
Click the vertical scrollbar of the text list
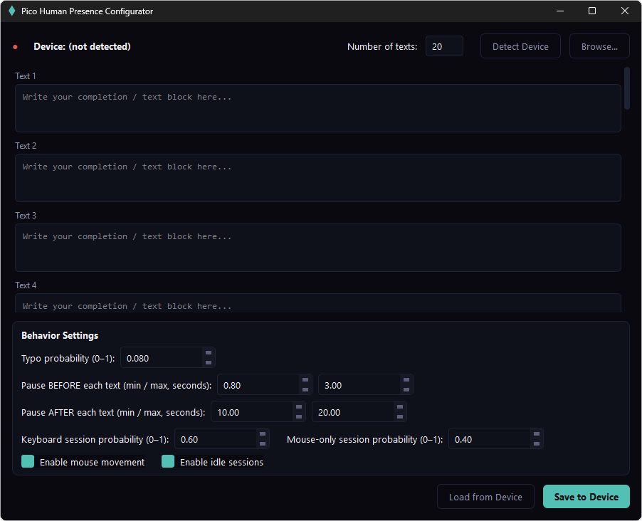627,88
